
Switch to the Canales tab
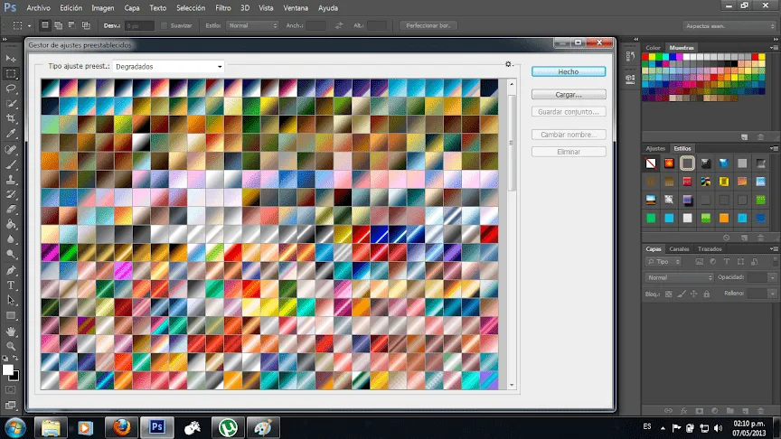click(679, 249)
